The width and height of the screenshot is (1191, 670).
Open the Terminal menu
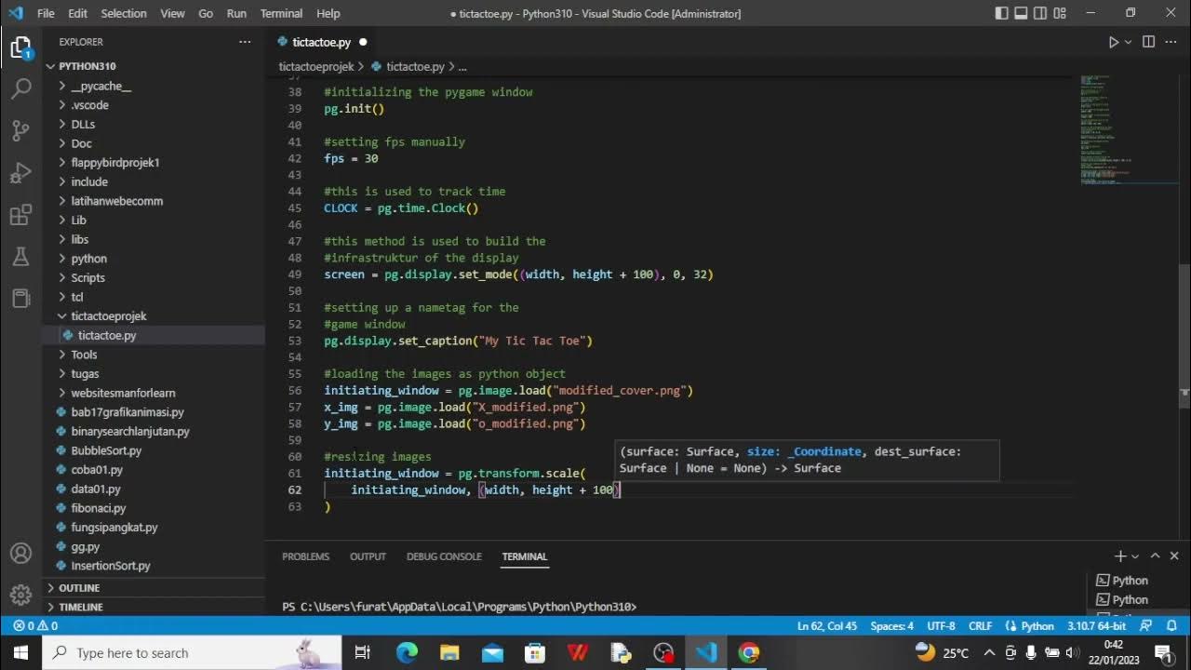click(281, 13)
